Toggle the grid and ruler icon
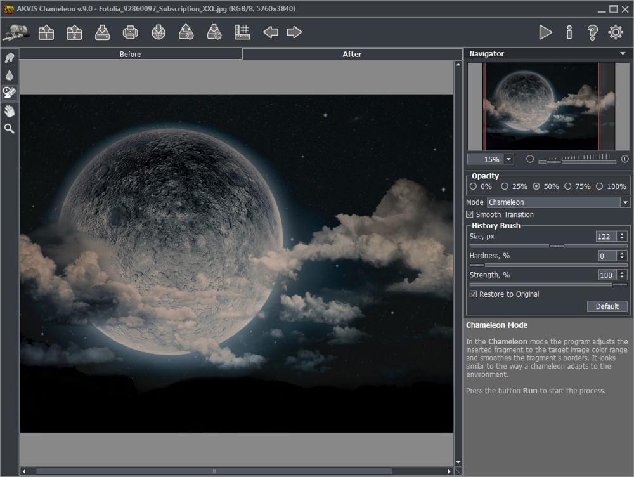The height and width of the screenshot is (477, 634). tap(242, 32)
